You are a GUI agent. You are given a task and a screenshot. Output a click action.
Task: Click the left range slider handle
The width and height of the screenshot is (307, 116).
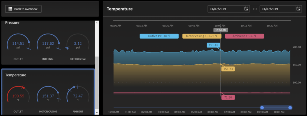262,108
